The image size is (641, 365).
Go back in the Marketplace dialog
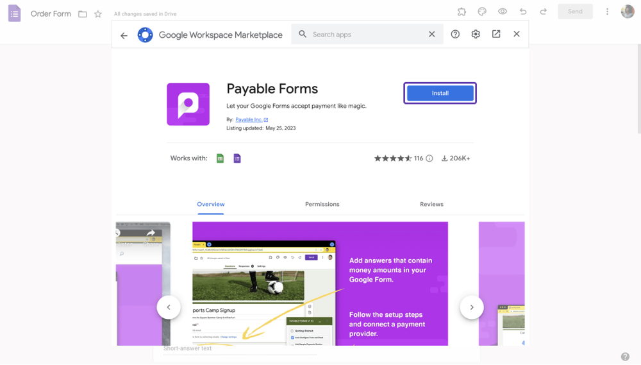(x=124, y=35)
